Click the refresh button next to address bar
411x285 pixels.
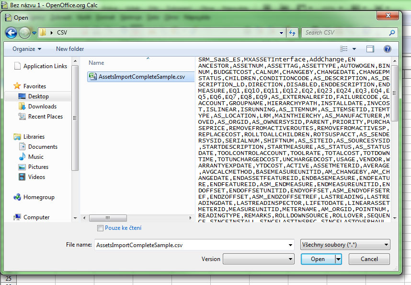292,33
